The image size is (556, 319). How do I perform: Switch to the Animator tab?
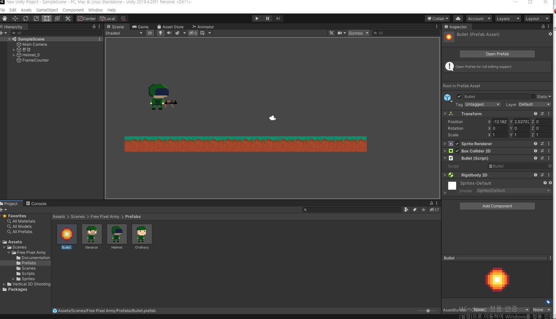(203, 27)
